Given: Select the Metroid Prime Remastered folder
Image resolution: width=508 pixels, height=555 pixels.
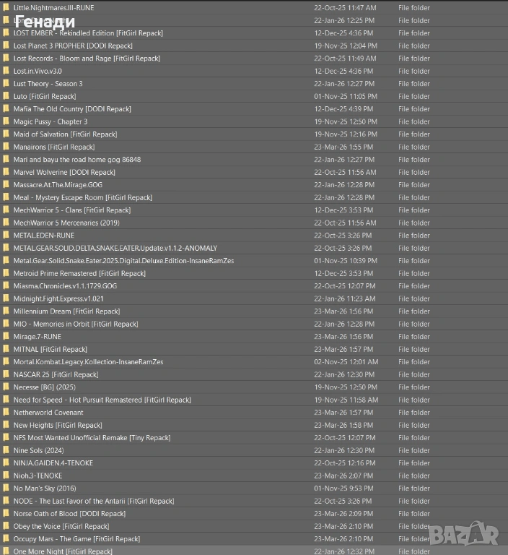Looking at the screenshot, I should click(x=254, y=273).
